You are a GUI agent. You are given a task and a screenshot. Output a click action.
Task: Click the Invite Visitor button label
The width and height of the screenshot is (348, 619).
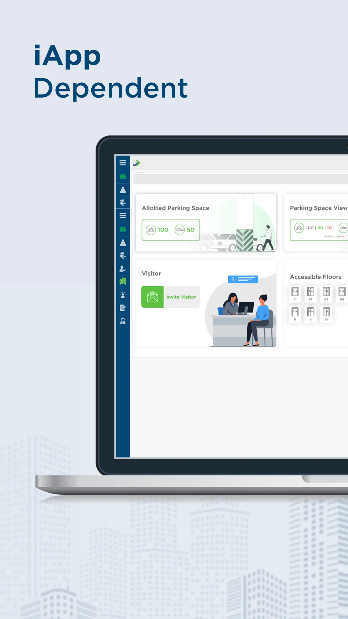point(181,297)
